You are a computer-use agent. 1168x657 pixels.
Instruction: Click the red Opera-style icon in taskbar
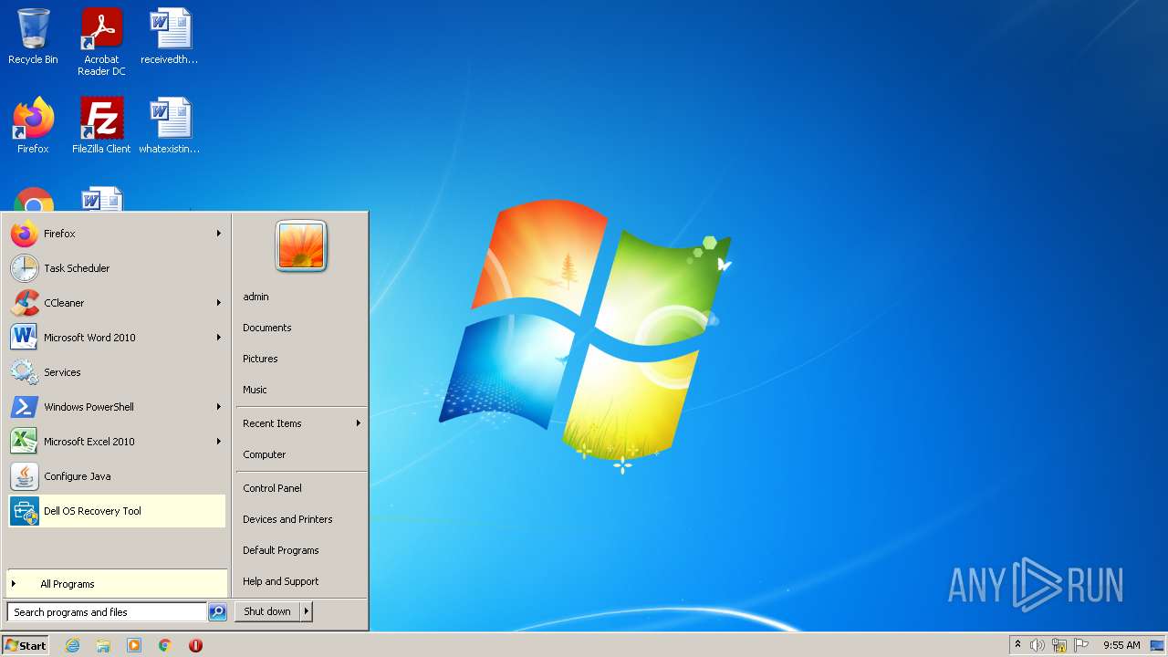point(195,645)
